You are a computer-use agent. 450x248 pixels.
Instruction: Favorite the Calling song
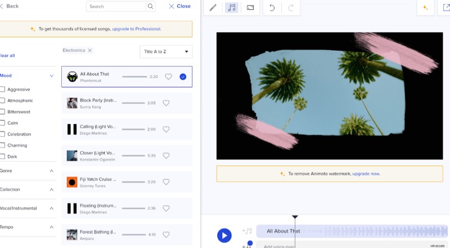166,129
